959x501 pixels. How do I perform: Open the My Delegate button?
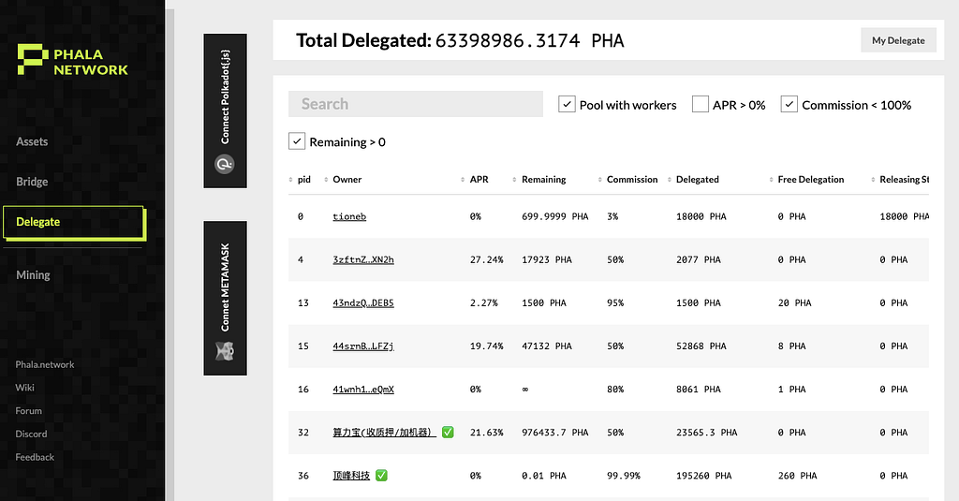tap(898, 40)
